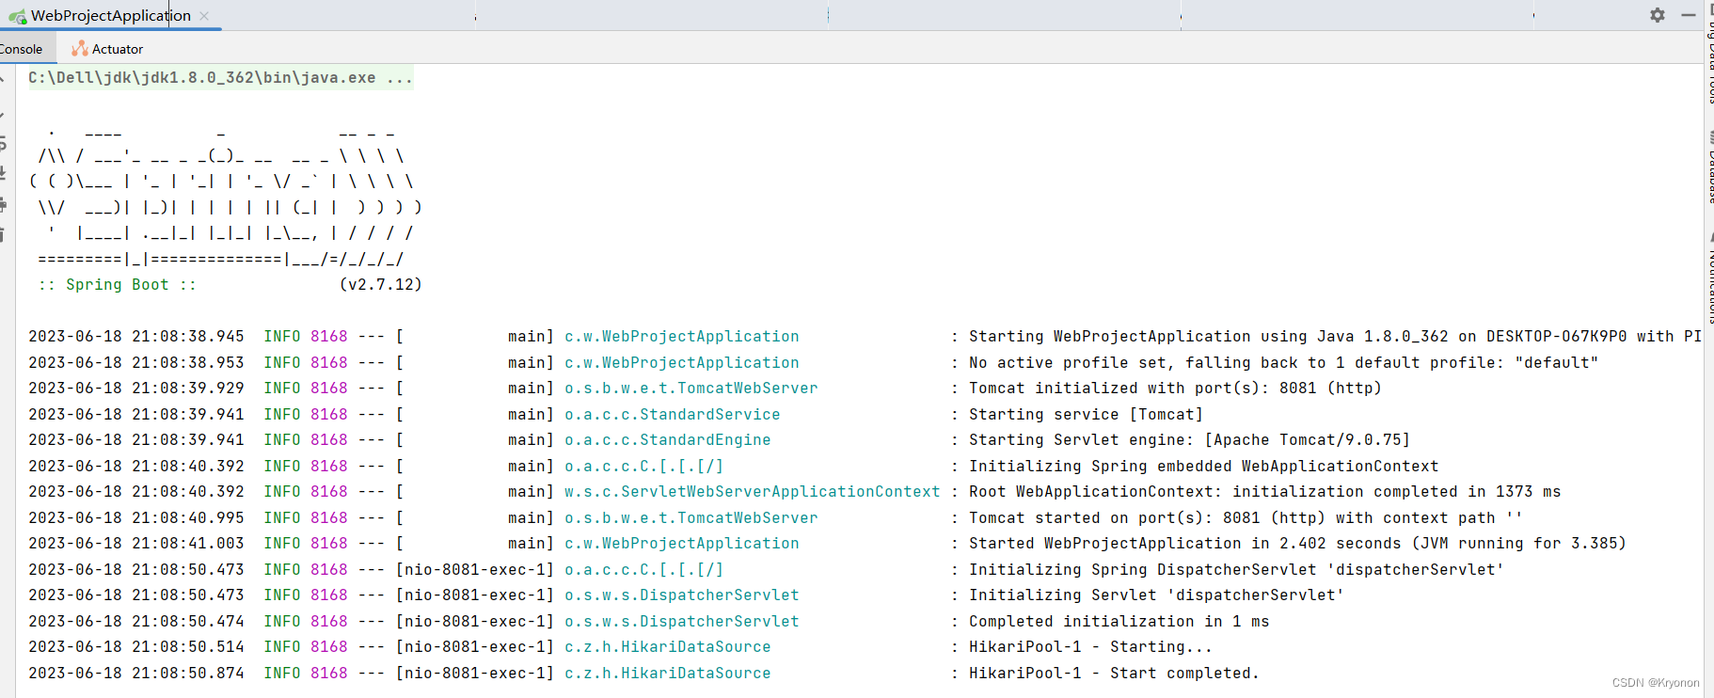Hide the Run tool window with minus icon
Screen dimensions: 1714x698
(x=1689, y=15)
